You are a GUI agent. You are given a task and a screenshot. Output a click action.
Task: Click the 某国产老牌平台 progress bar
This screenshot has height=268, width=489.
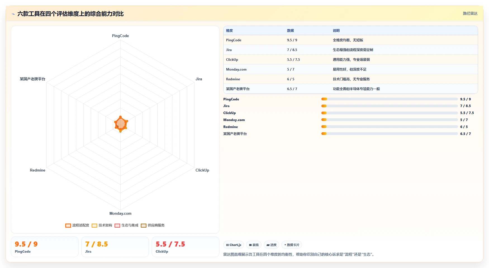tap(390, 134)
